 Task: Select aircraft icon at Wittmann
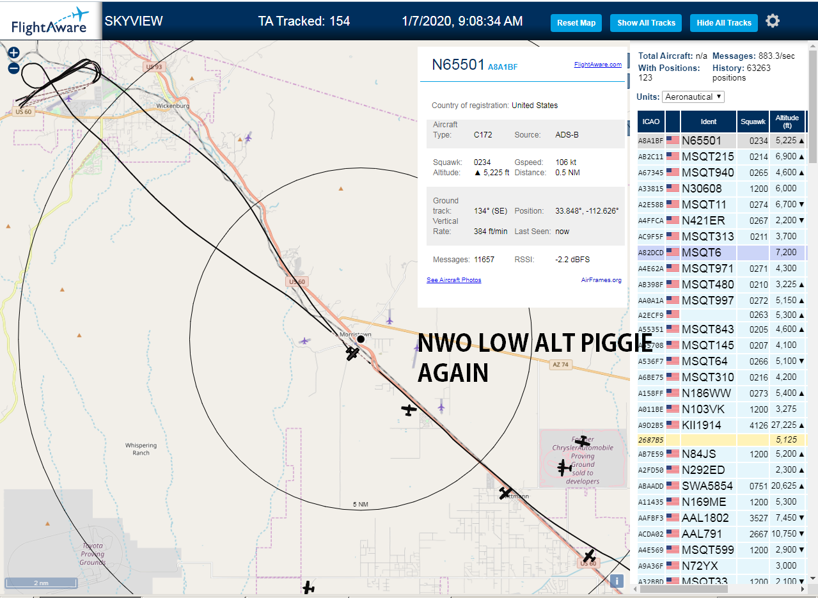tap(505, 493)
